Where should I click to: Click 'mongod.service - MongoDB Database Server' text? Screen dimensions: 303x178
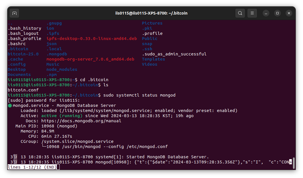tap(64, 105)
